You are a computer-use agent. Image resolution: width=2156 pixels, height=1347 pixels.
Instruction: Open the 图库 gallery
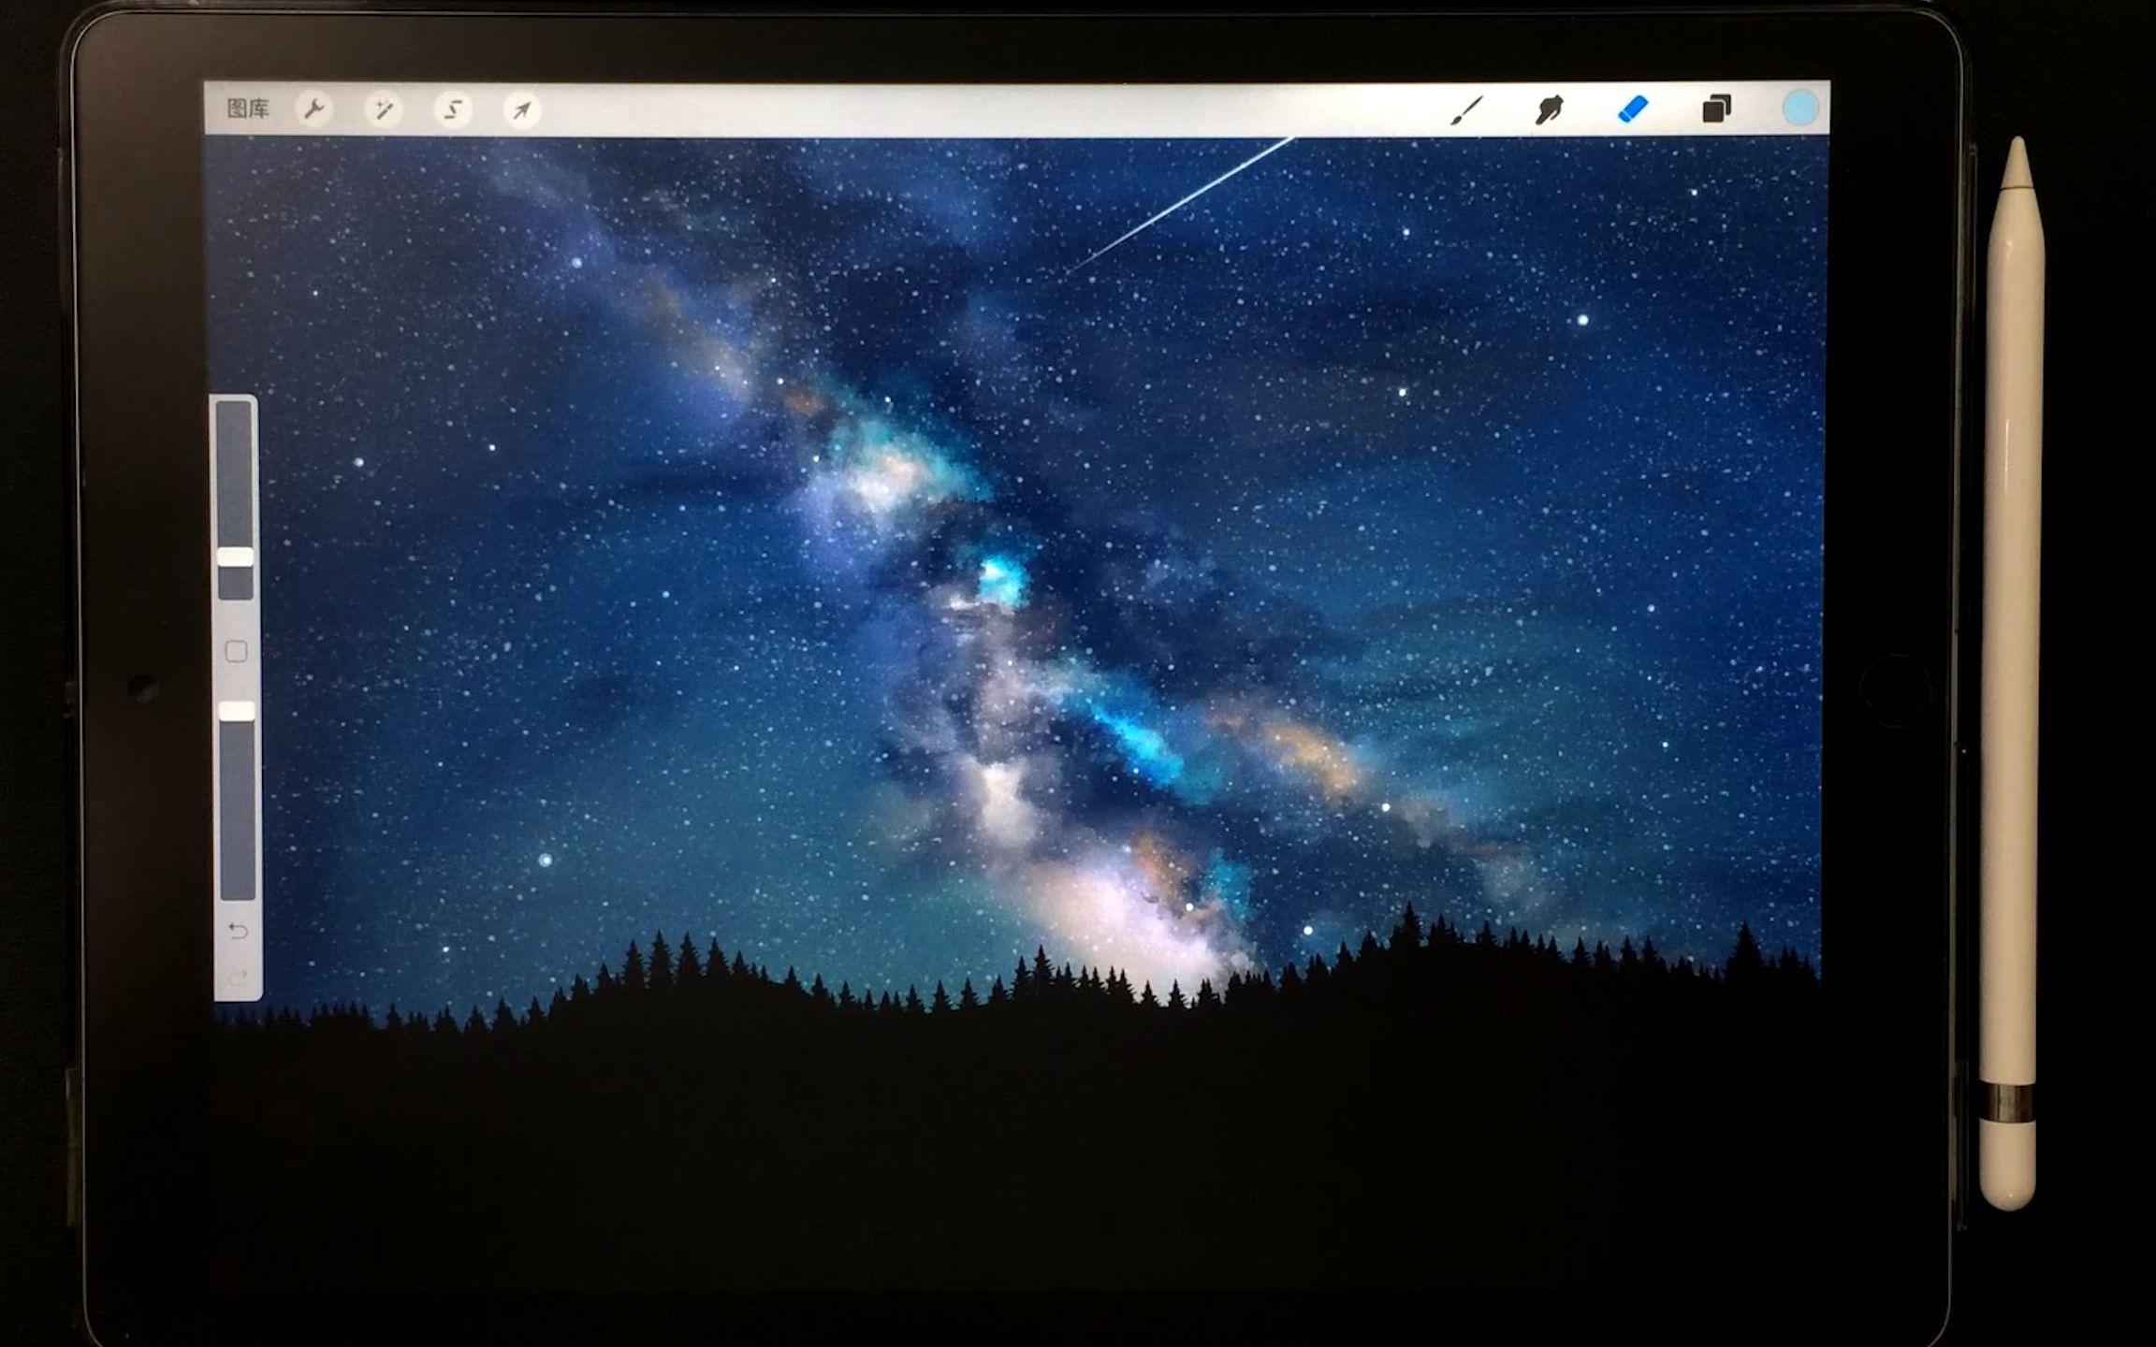[248, 109]
